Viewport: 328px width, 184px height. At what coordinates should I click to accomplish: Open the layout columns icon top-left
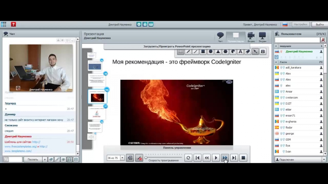tap(4, 25)
